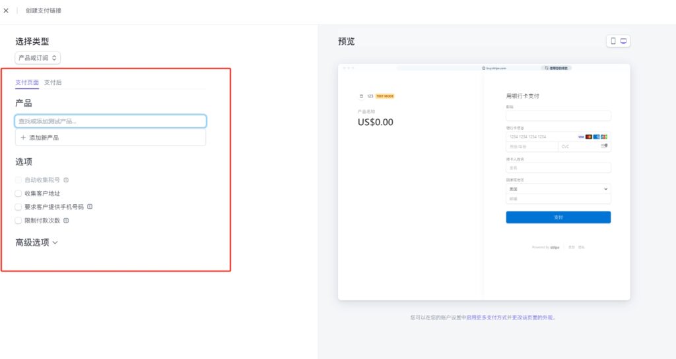This screenshot has width=676, height=359.
Task: Click the card expiry date field
Action: [x=532, y=147]
